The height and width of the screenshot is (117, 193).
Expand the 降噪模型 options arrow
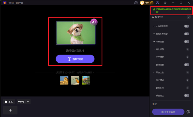click(x=154, y=42)
